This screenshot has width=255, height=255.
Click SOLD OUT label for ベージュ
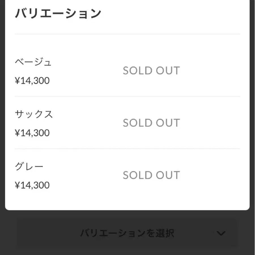151,71
